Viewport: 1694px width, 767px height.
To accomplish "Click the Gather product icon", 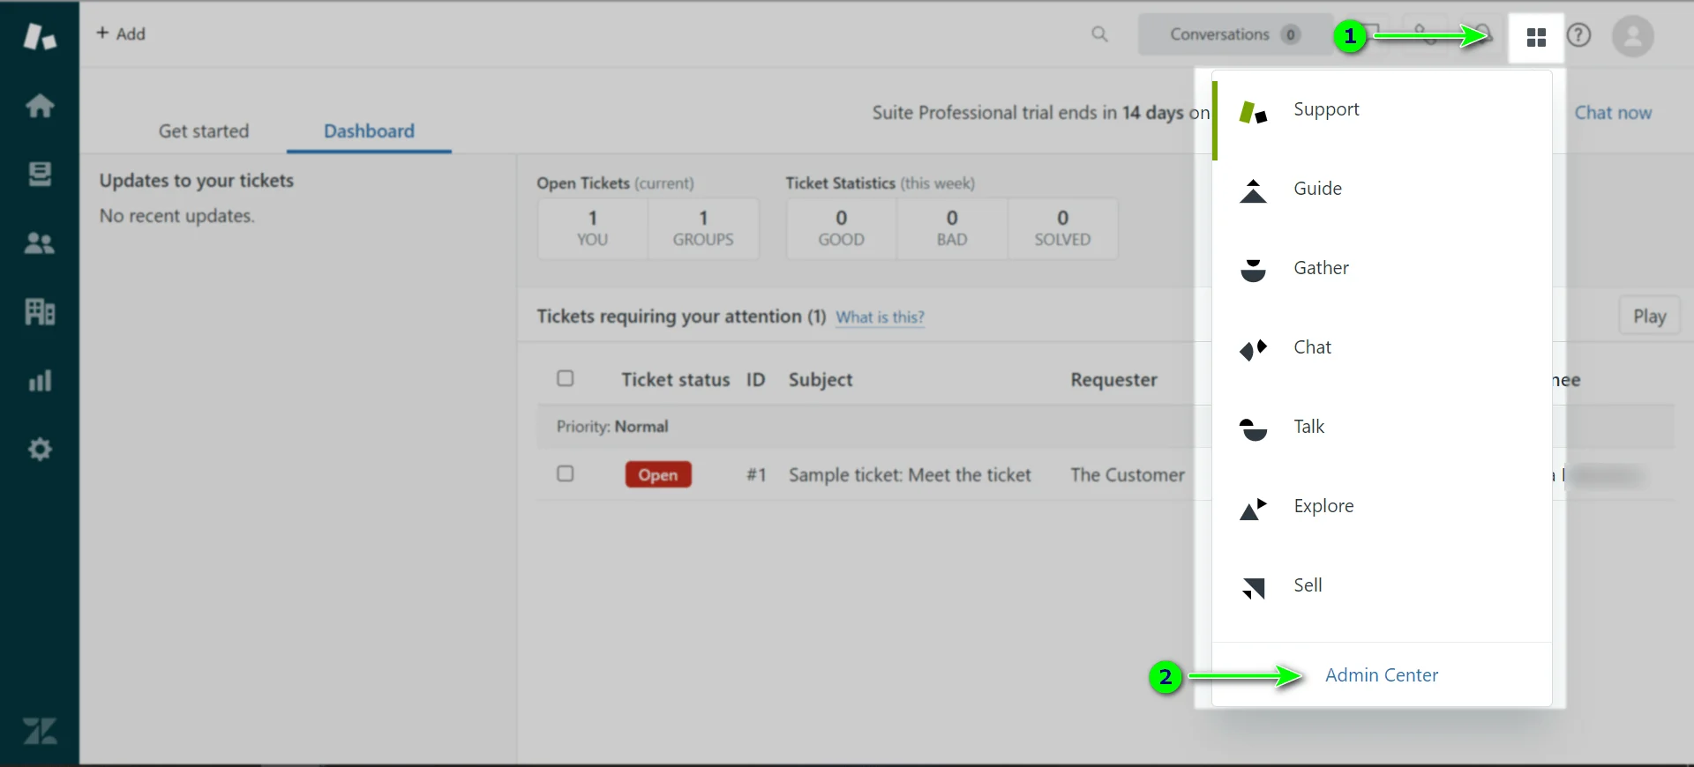I will point(1253,271).
